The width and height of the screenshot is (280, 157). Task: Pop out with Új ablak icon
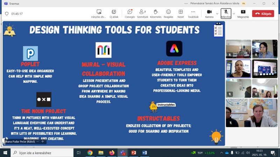[114, 14]
